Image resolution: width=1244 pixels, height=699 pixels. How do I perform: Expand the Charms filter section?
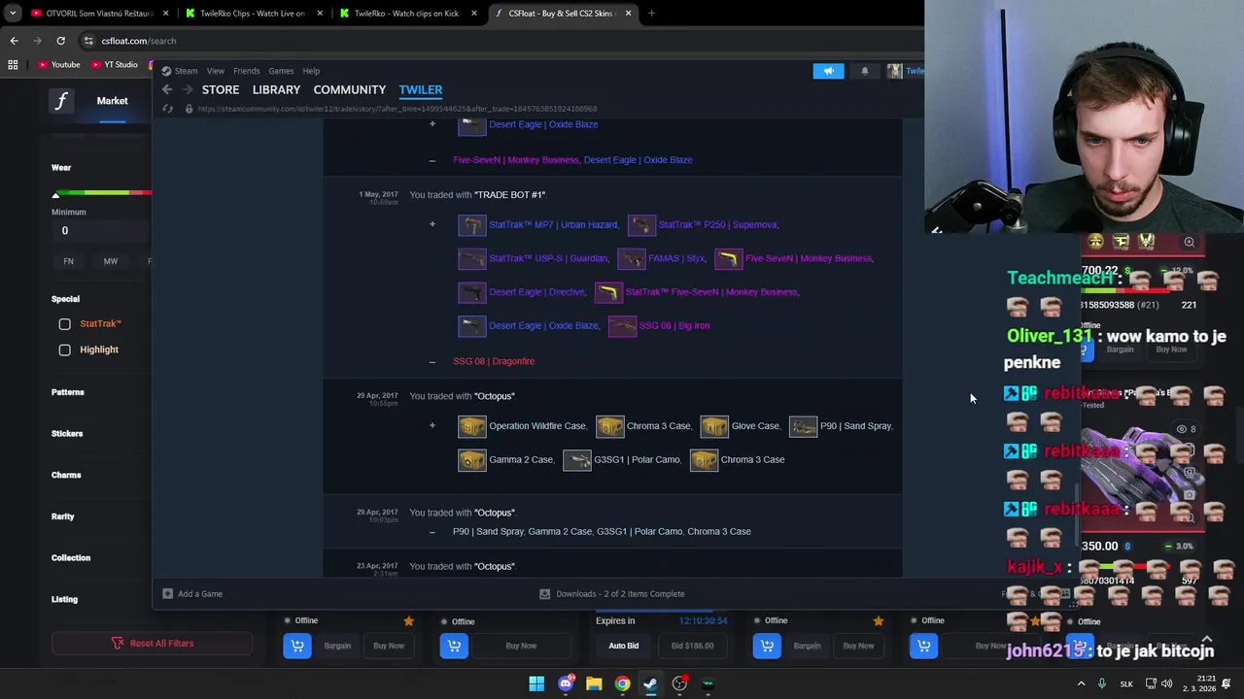(x=66, y=476)
